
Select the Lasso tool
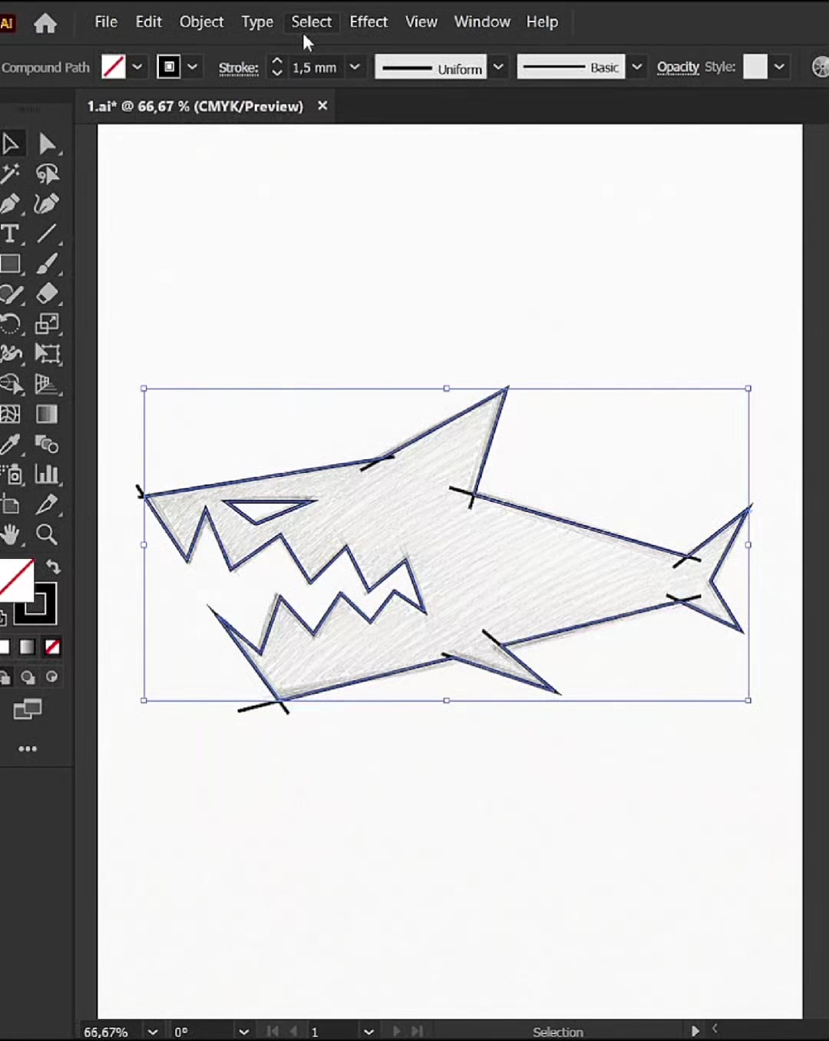(47, 174)
